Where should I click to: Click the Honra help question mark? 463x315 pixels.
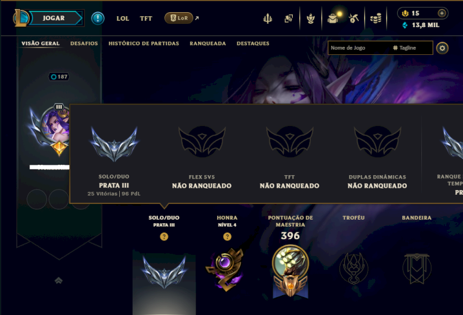tap(227, 236)
